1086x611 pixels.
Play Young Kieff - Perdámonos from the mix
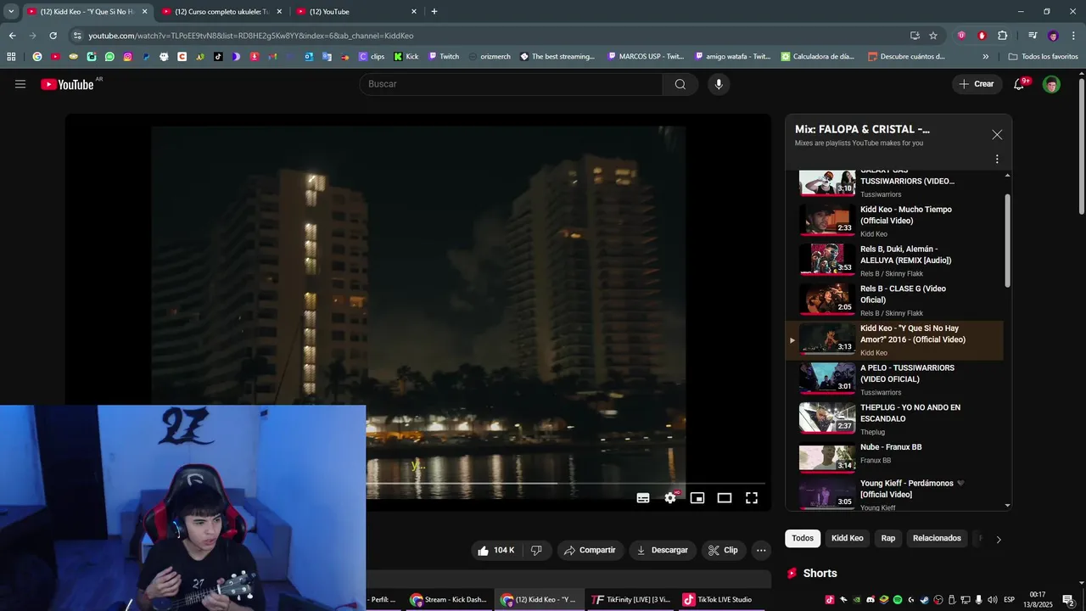point(895,495)
